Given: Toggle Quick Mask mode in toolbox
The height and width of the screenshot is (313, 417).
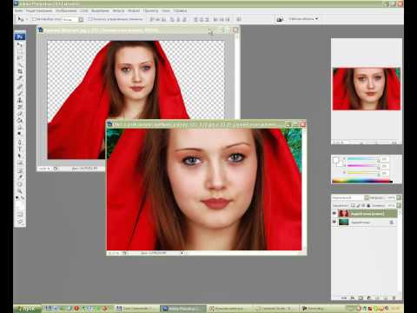Looking at the screenshot, I should pos(20,215).
